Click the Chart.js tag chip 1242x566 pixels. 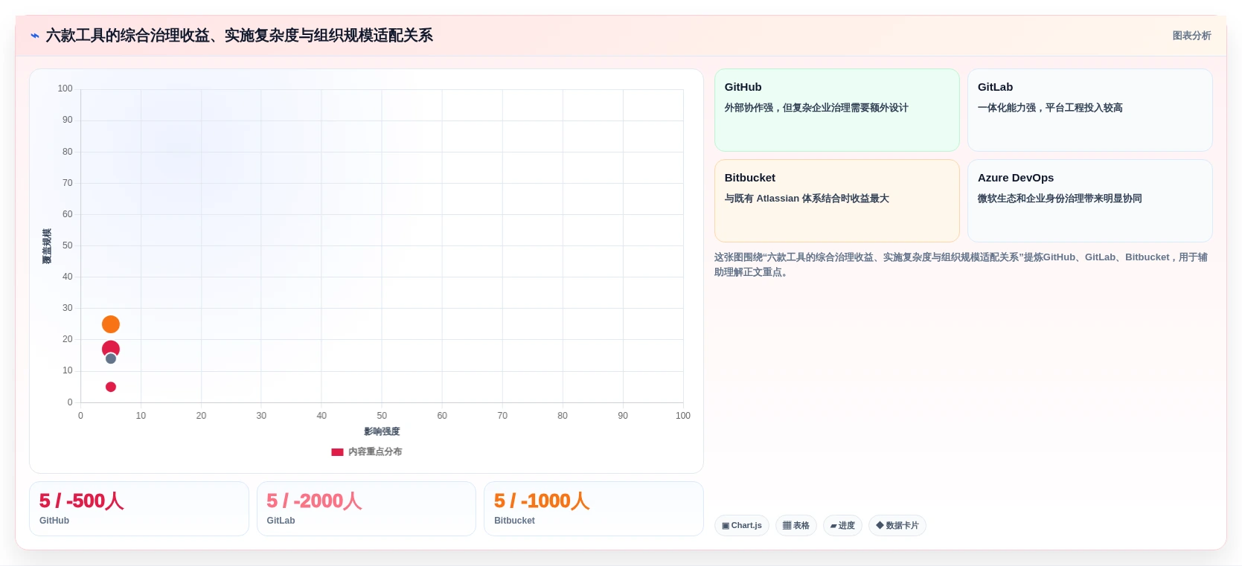[742, 526]
